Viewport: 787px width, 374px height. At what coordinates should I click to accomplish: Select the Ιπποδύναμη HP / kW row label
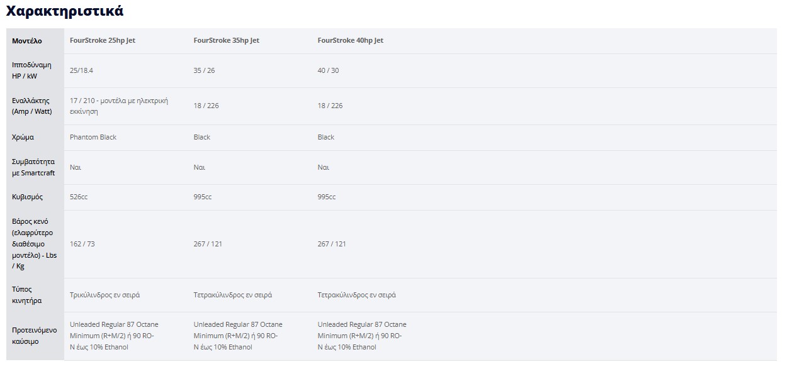tap(32, 70)
